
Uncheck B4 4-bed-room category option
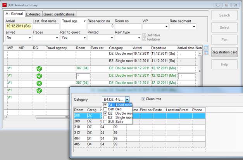(105, 105)
